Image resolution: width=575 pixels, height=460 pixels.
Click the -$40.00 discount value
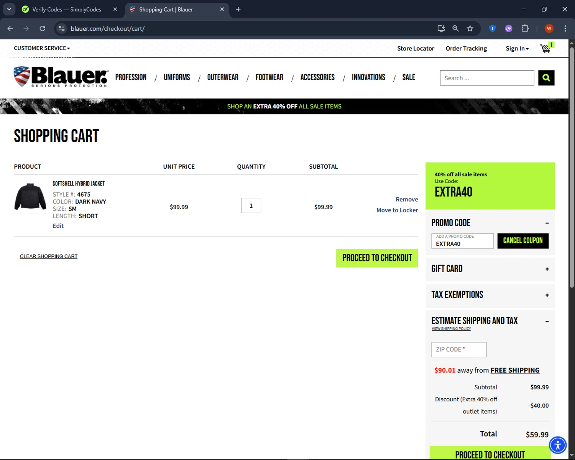(x=538, y=406)
